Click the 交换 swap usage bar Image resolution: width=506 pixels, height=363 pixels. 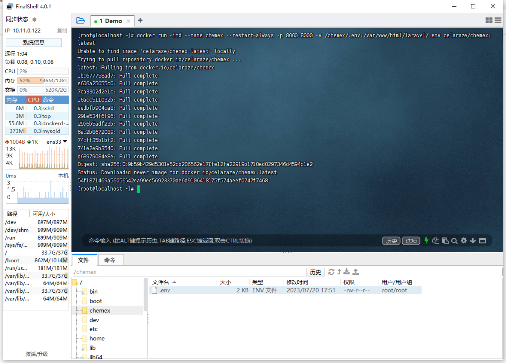[x=42, y=90]
